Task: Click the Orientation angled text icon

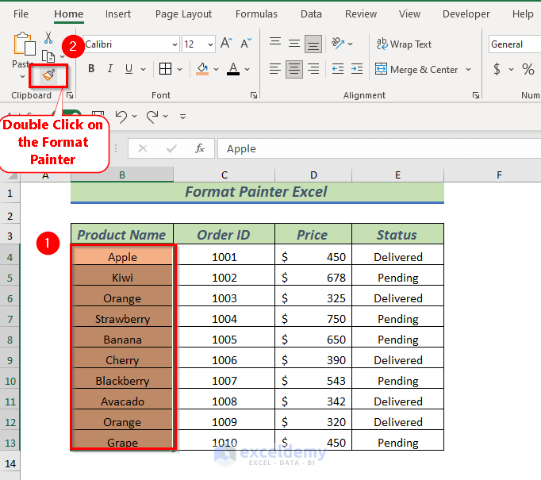Action: coord(337,44)
